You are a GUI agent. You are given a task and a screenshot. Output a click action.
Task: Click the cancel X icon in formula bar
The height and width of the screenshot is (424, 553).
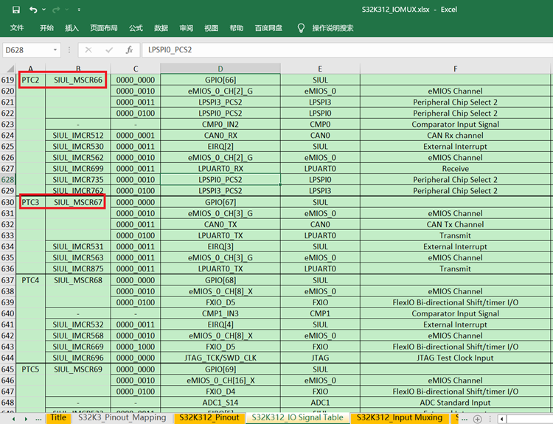click(x=88, y=50)
